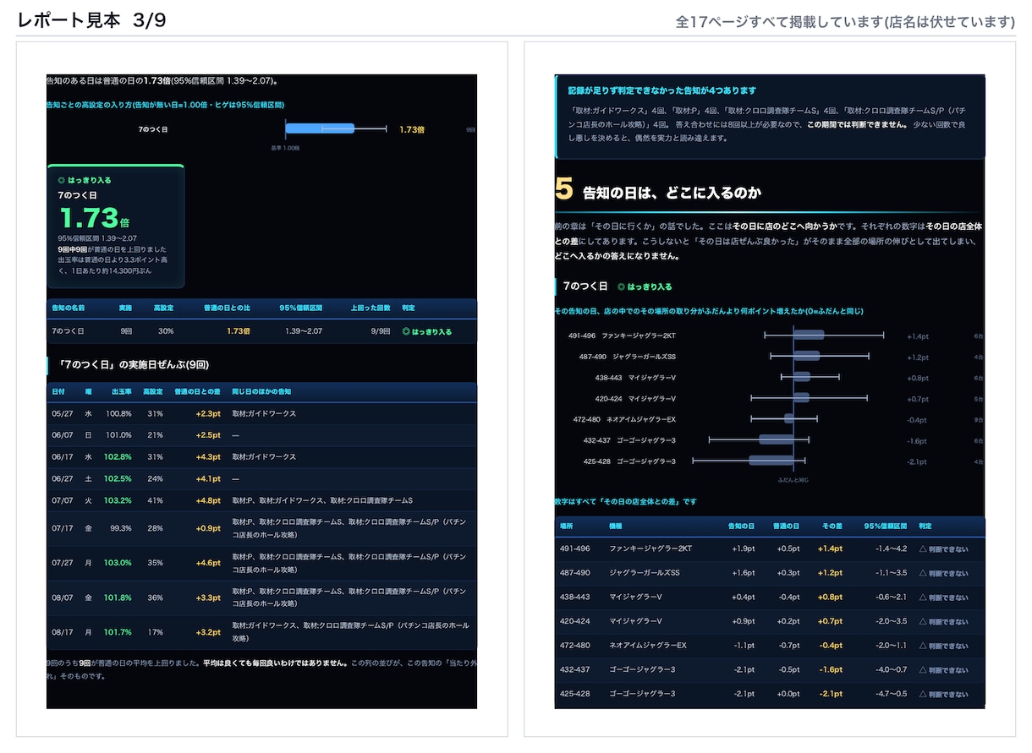Click the '全17ページすべて掲載しています' note

[x=845, y=22]
